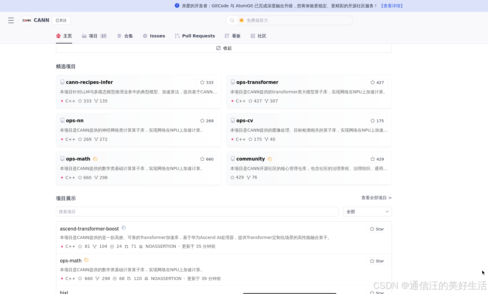Click the 查看全部项目 link
This screenshot has width=488, height=294.
click(374, 198)
